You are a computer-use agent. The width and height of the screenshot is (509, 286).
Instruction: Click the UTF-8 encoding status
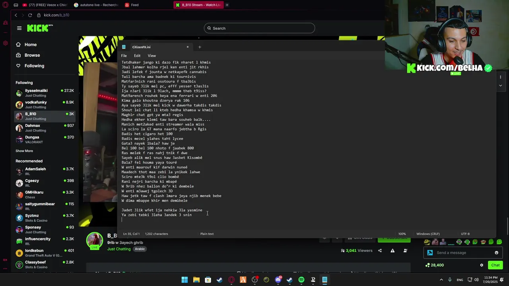pyautogui.click(x=465, y=234)
